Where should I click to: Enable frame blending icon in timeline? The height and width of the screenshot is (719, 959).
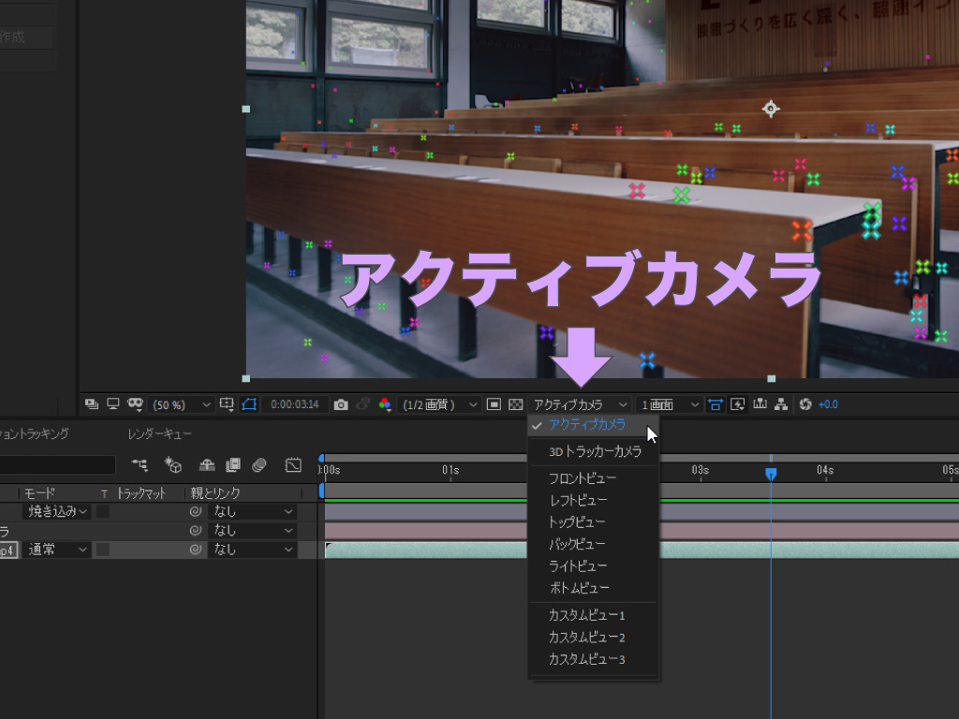(x=233, y=464)
